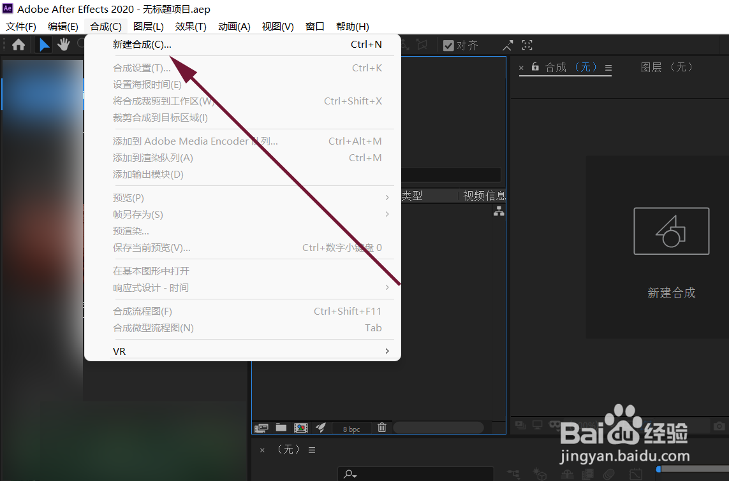This screenshot has height=481, width=729.
Task: Open the 图层(L) menu
Action: tap(147, 26)
